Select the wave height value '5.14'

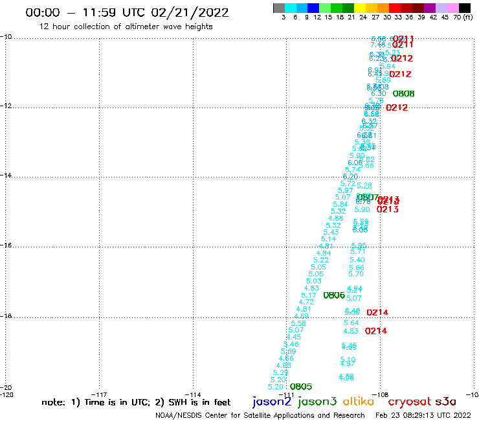tap(328, 239)
